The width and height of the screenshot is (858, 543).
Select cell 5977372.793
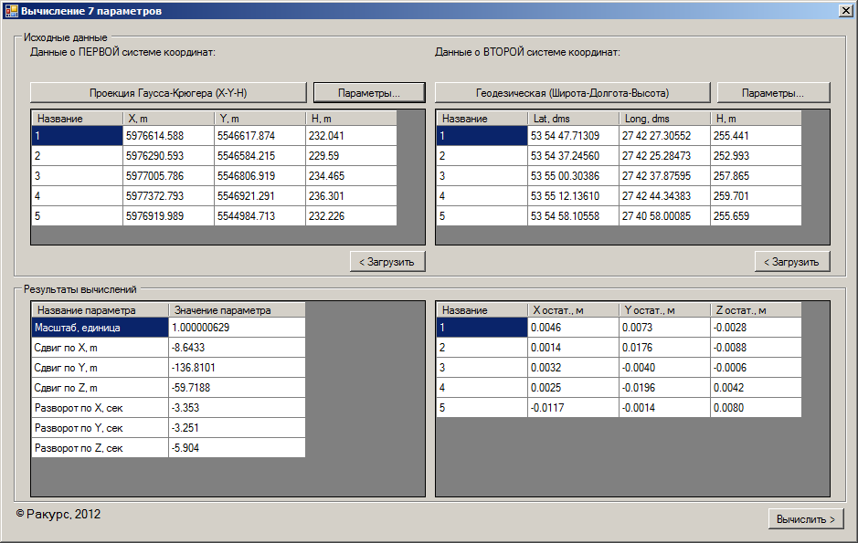click(168, 195)
